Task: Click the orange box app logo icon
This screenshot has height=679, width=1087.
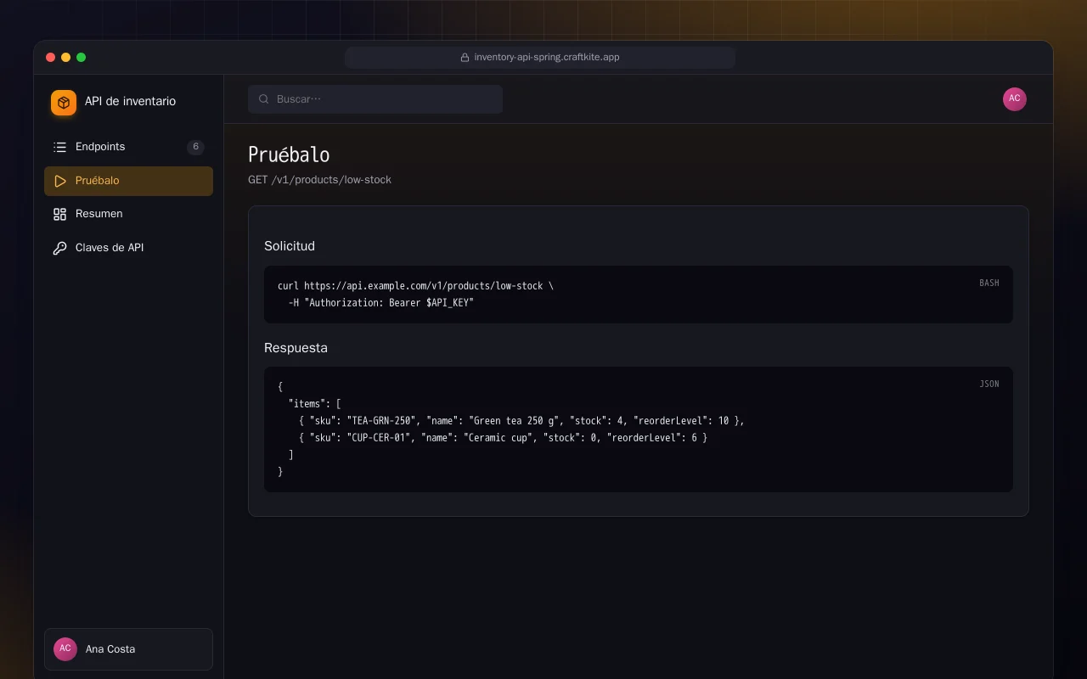Action: tap(64, 103)
